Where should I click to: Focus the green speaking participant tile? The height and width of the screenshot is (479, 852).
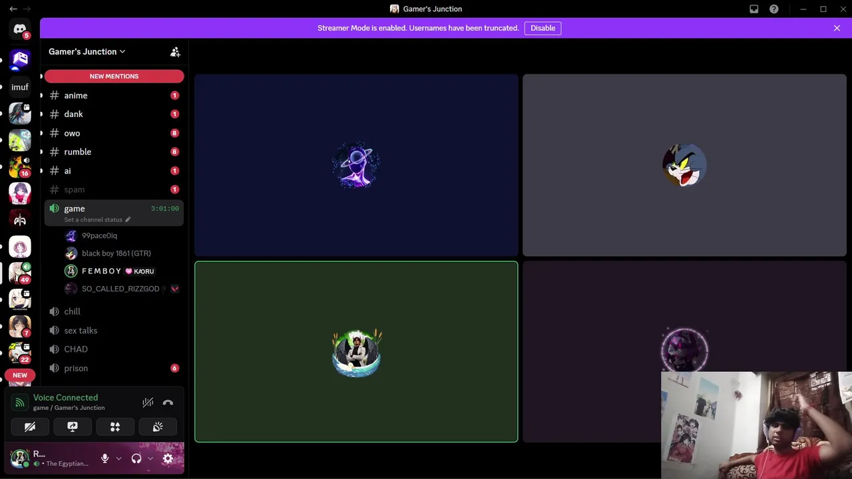(356, 352)
